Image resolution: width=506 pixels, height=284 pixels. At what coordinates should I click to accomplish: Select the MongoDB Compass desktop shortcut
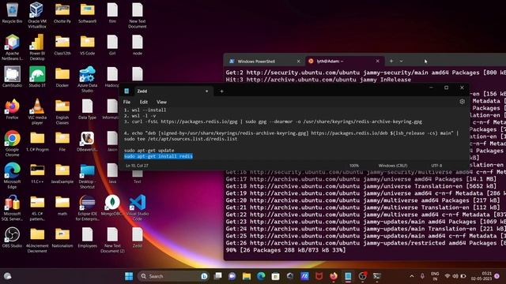112,205
